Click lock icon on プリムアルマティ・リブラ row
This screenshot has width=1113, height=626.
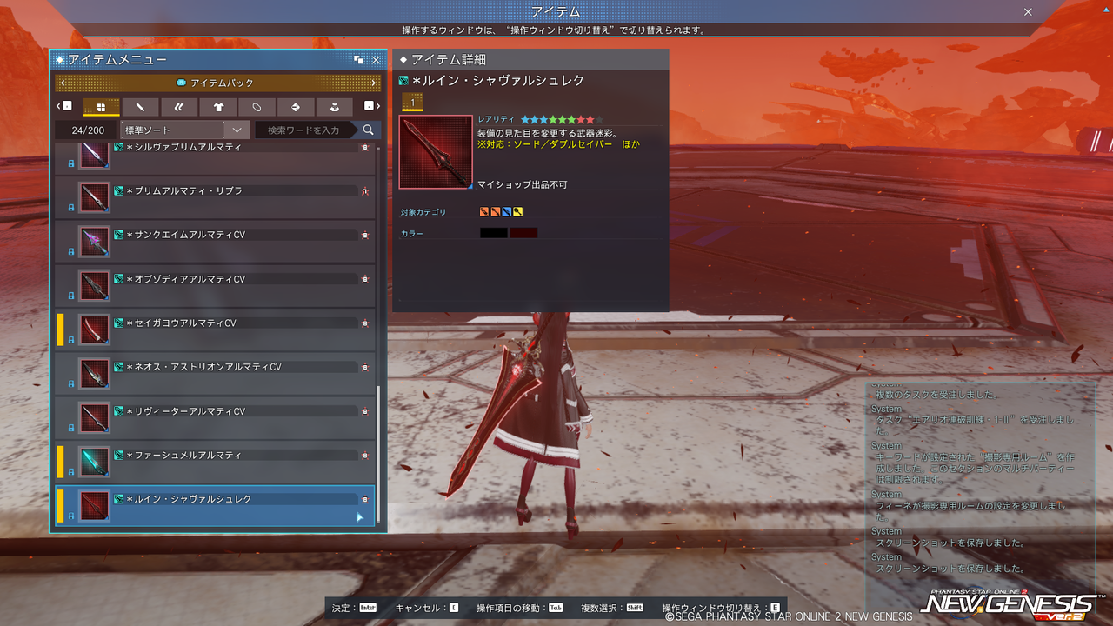(71, 209)
